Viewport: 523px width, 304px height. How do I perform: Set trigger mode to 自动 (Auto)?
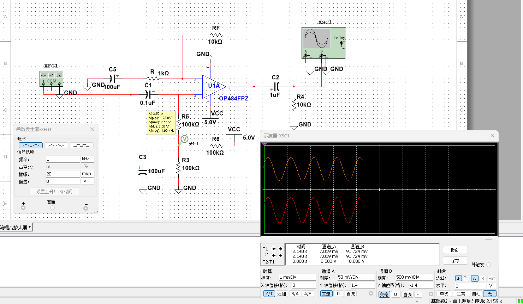(x=476, y=294)
